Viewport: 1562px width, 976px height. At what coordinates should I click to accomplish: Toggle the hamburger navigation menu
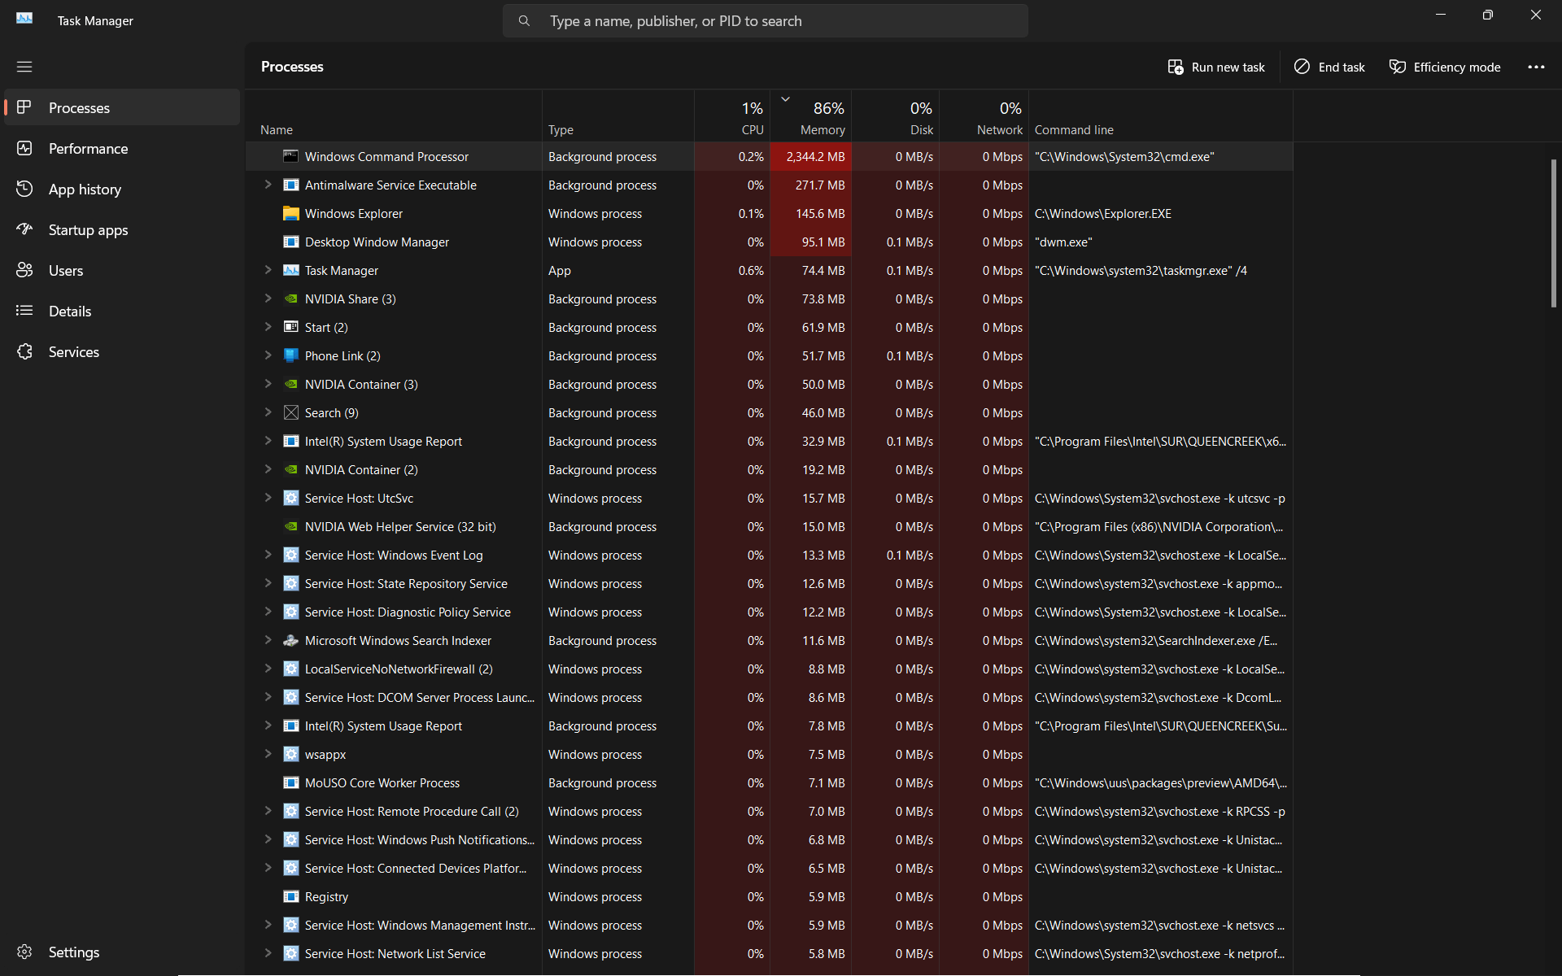pos(24,67)
